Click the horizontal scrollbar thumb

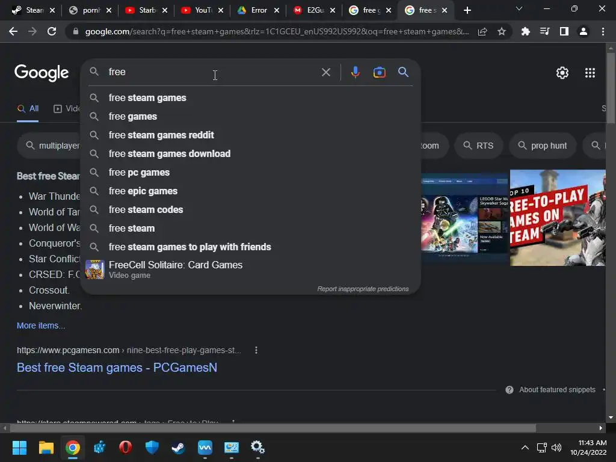(x=273, y=428)
